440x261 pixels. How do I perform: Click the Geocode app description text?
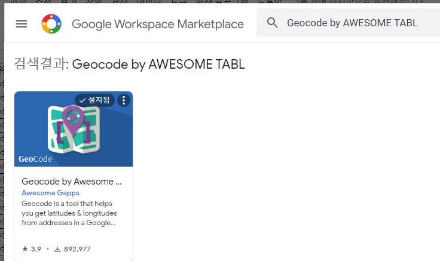pyautogui.click(x=69, y=213)
